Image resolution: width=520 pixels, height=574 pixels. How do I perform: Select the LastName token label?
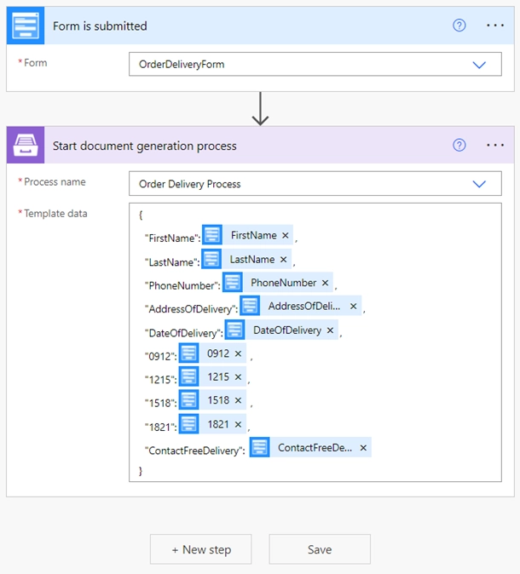tap(252, 259)
